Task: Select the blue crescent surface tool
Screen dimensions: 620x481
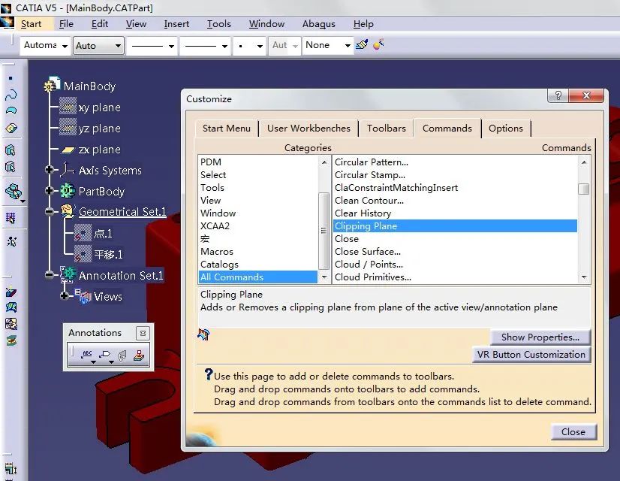Action: [x=11, y=110]
